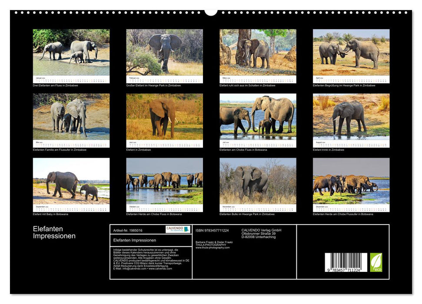
Task: Open the www.thula-photography.com link
Action: click(213, 248)
